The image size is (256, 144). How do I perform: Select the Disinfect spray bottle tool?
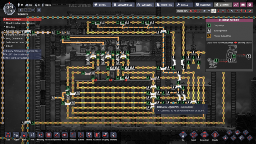[225, 138]
